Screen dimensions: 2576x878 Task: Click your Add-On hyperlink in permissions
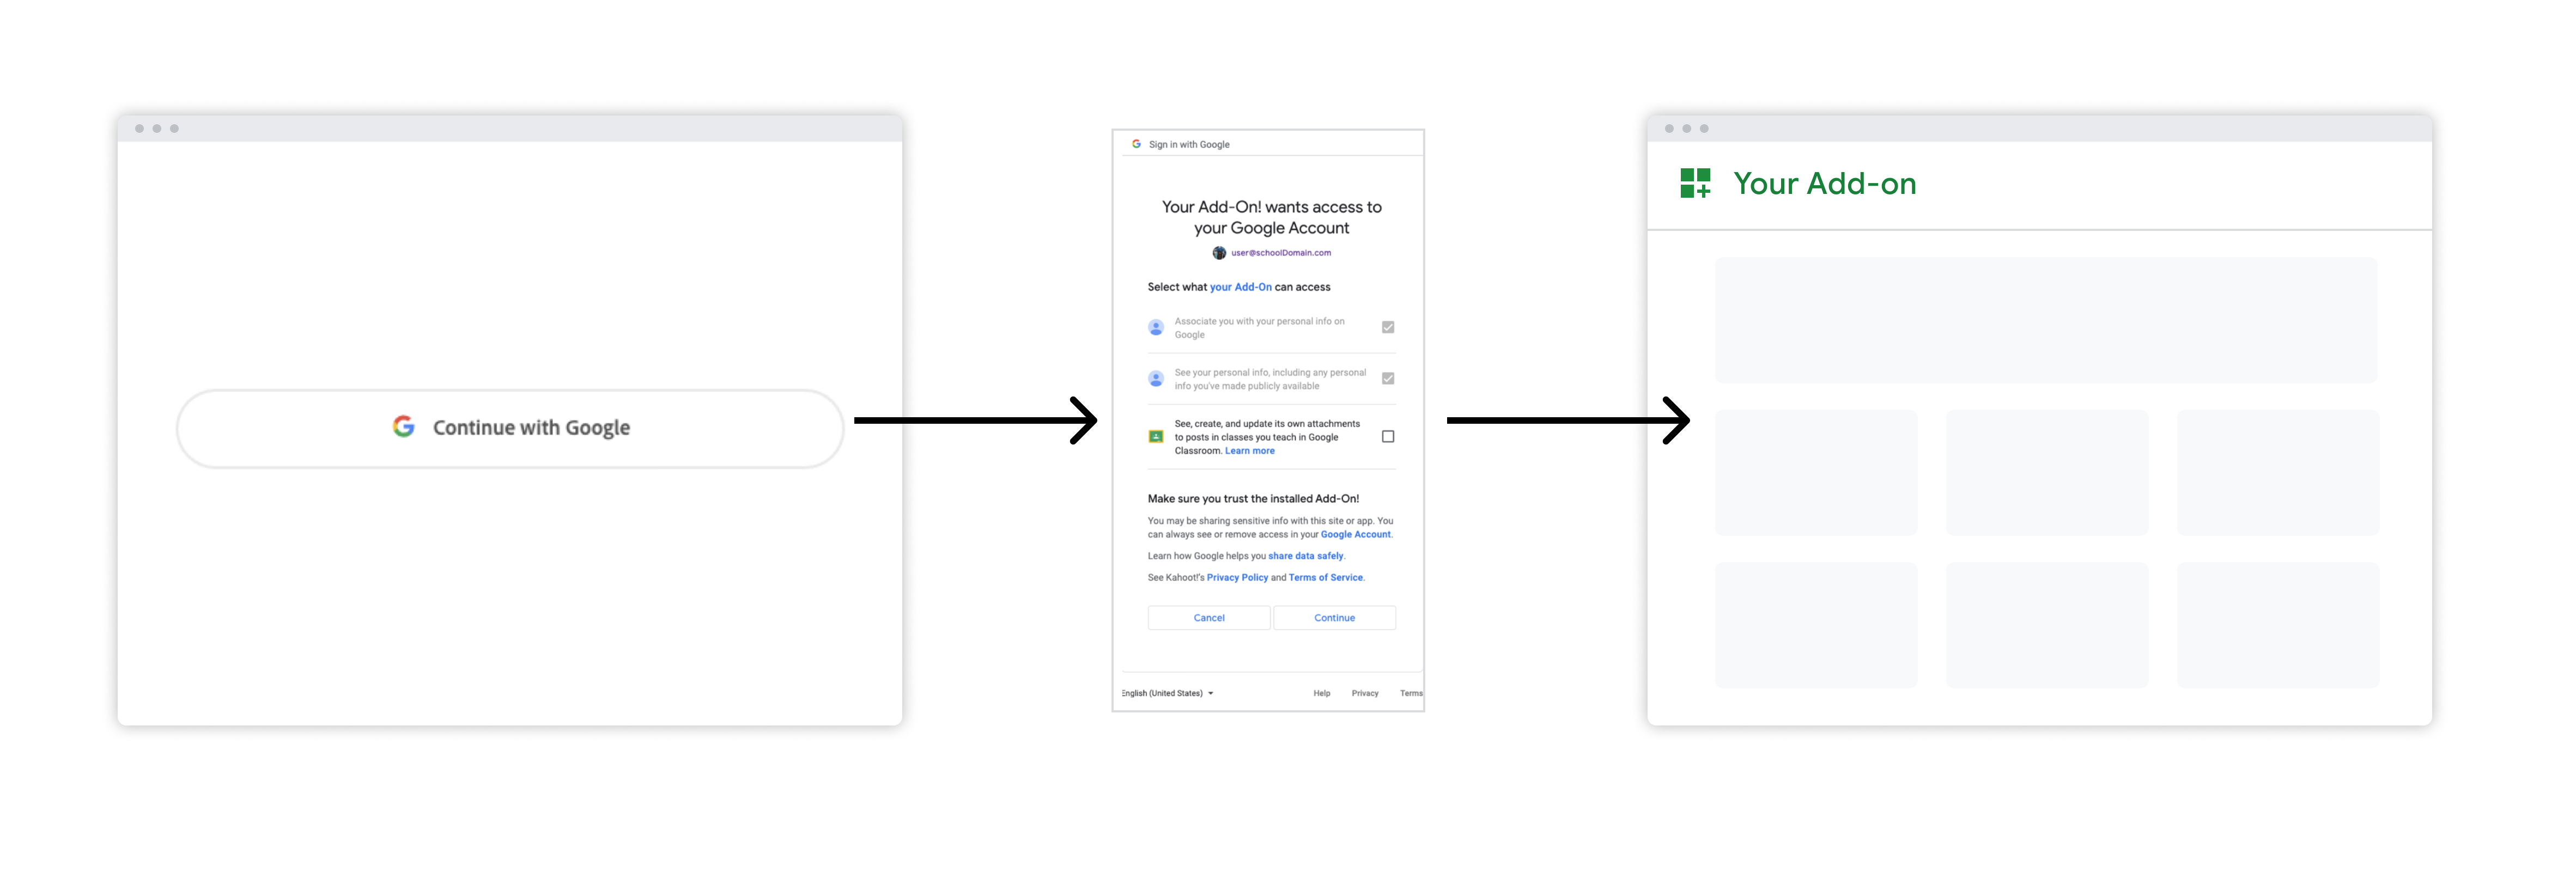(x=1224, y=287)
